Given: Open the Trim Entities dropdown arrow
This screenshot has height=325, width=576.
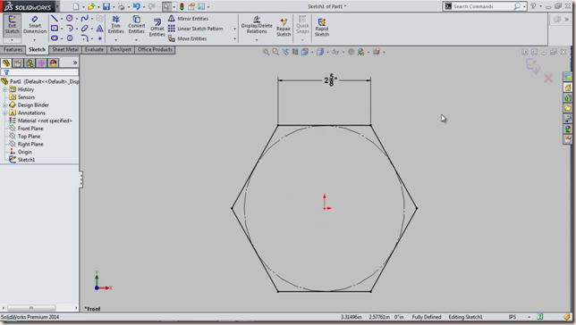Looking at the screenshot, I should tap(115, 39).
